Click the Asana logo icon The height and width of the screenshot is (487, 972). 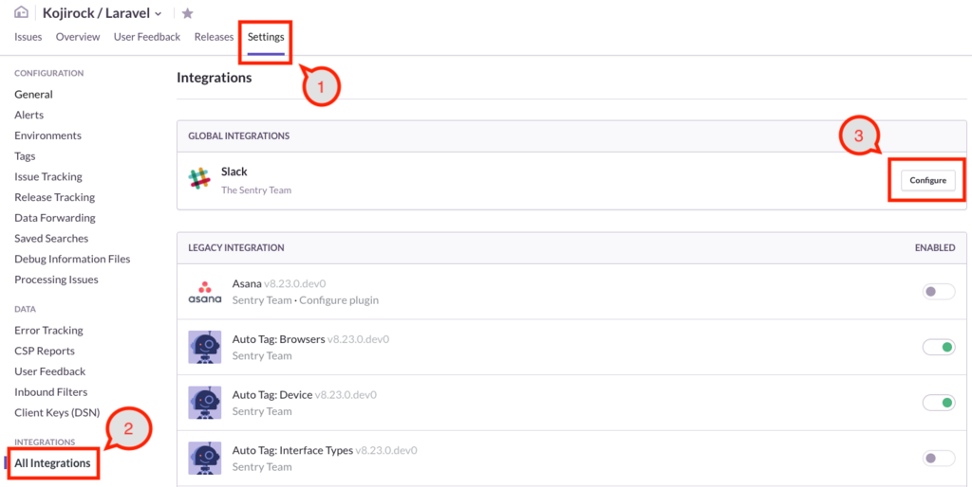pyautogui.click(x=205, y=292)
